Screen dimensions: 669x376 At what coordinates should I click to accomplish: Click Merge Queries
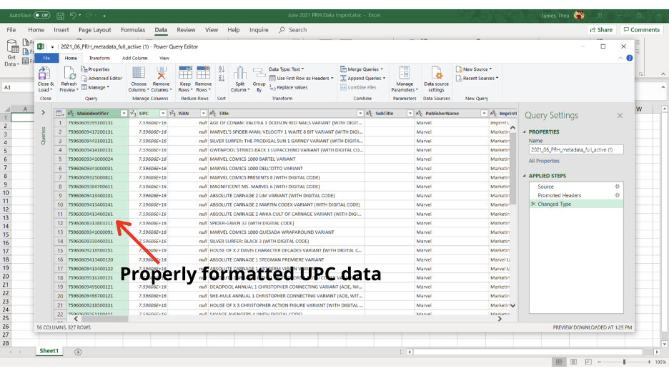(362, 69)
